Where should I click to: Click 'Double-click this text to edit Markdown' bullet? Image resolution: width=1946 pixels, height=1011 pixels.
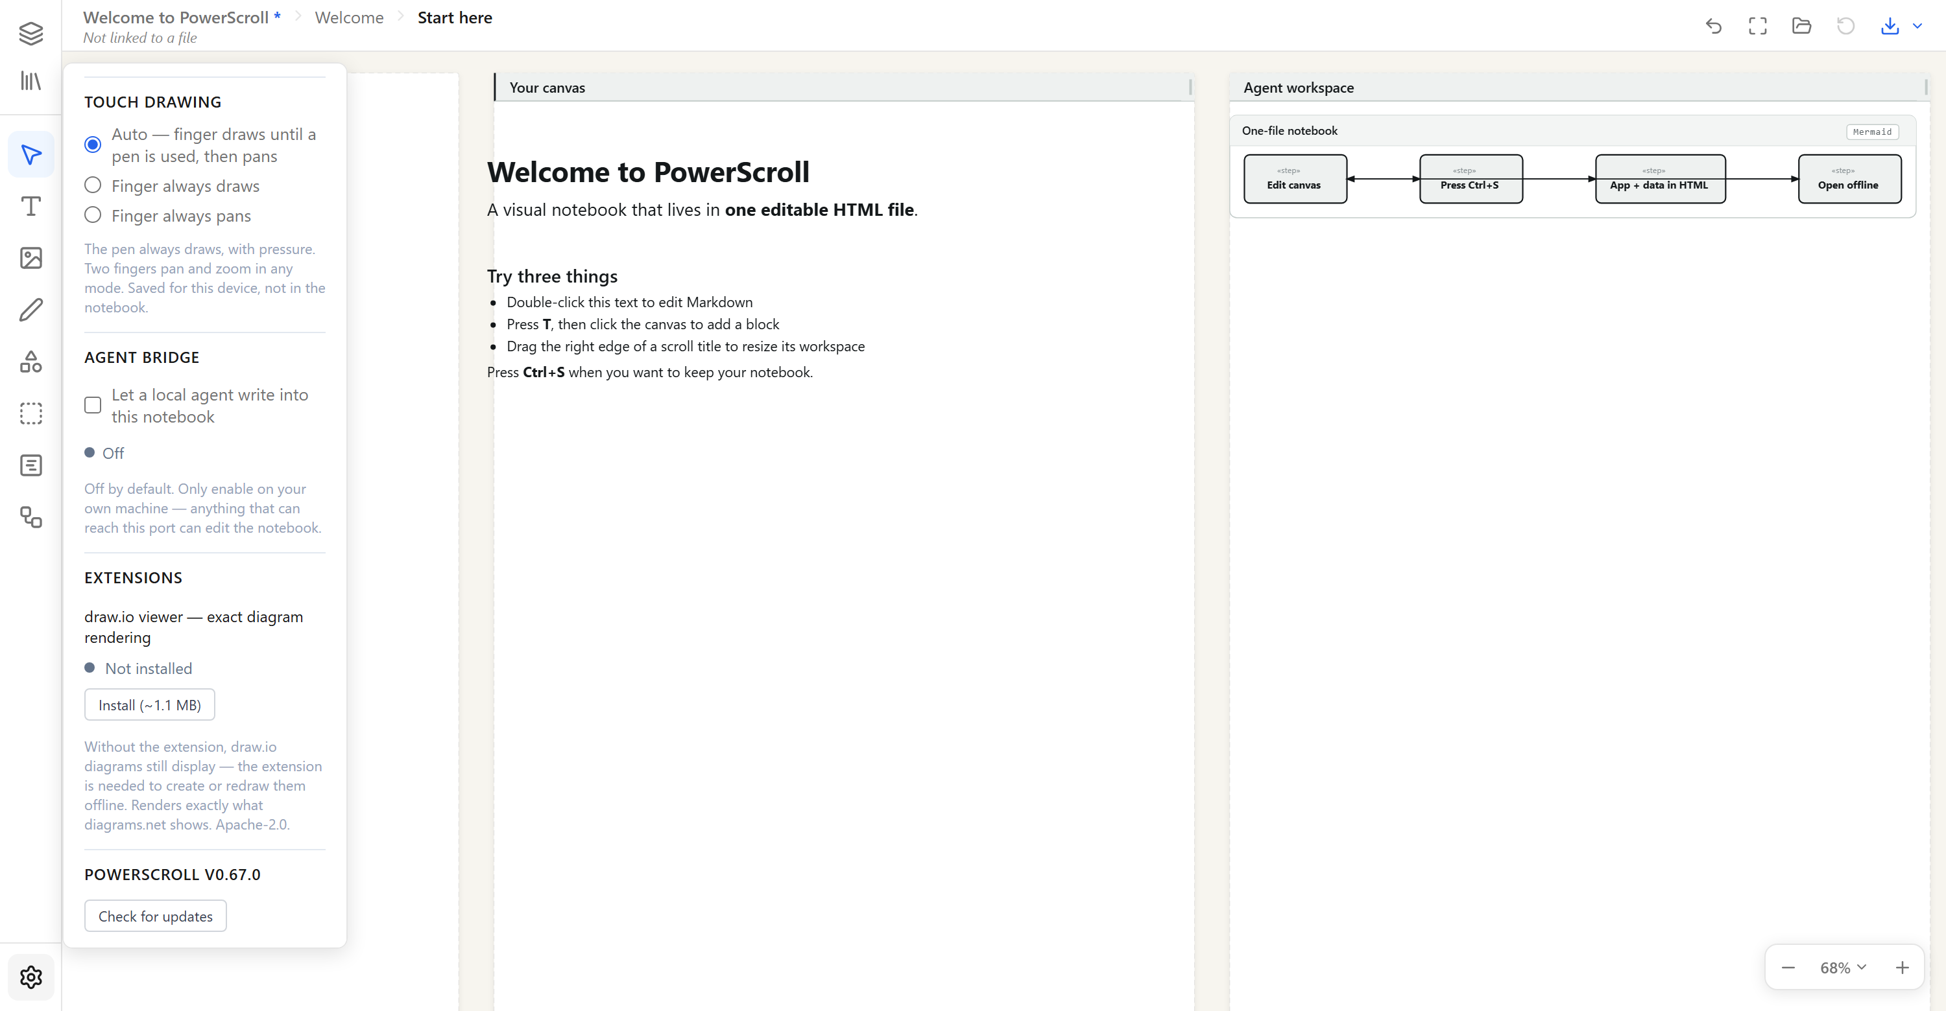[629, 302]
